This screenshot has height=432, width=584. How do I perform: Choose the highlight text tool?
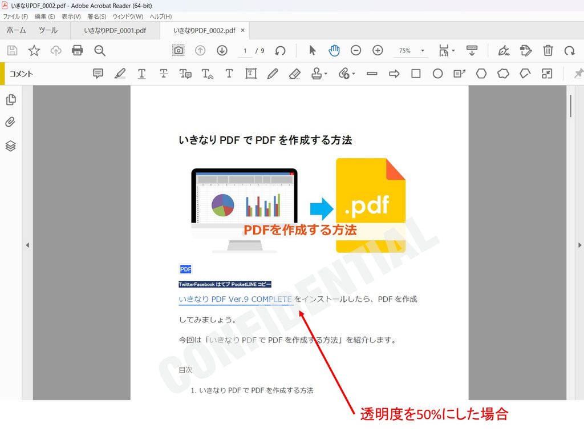[x=120, y=74]
